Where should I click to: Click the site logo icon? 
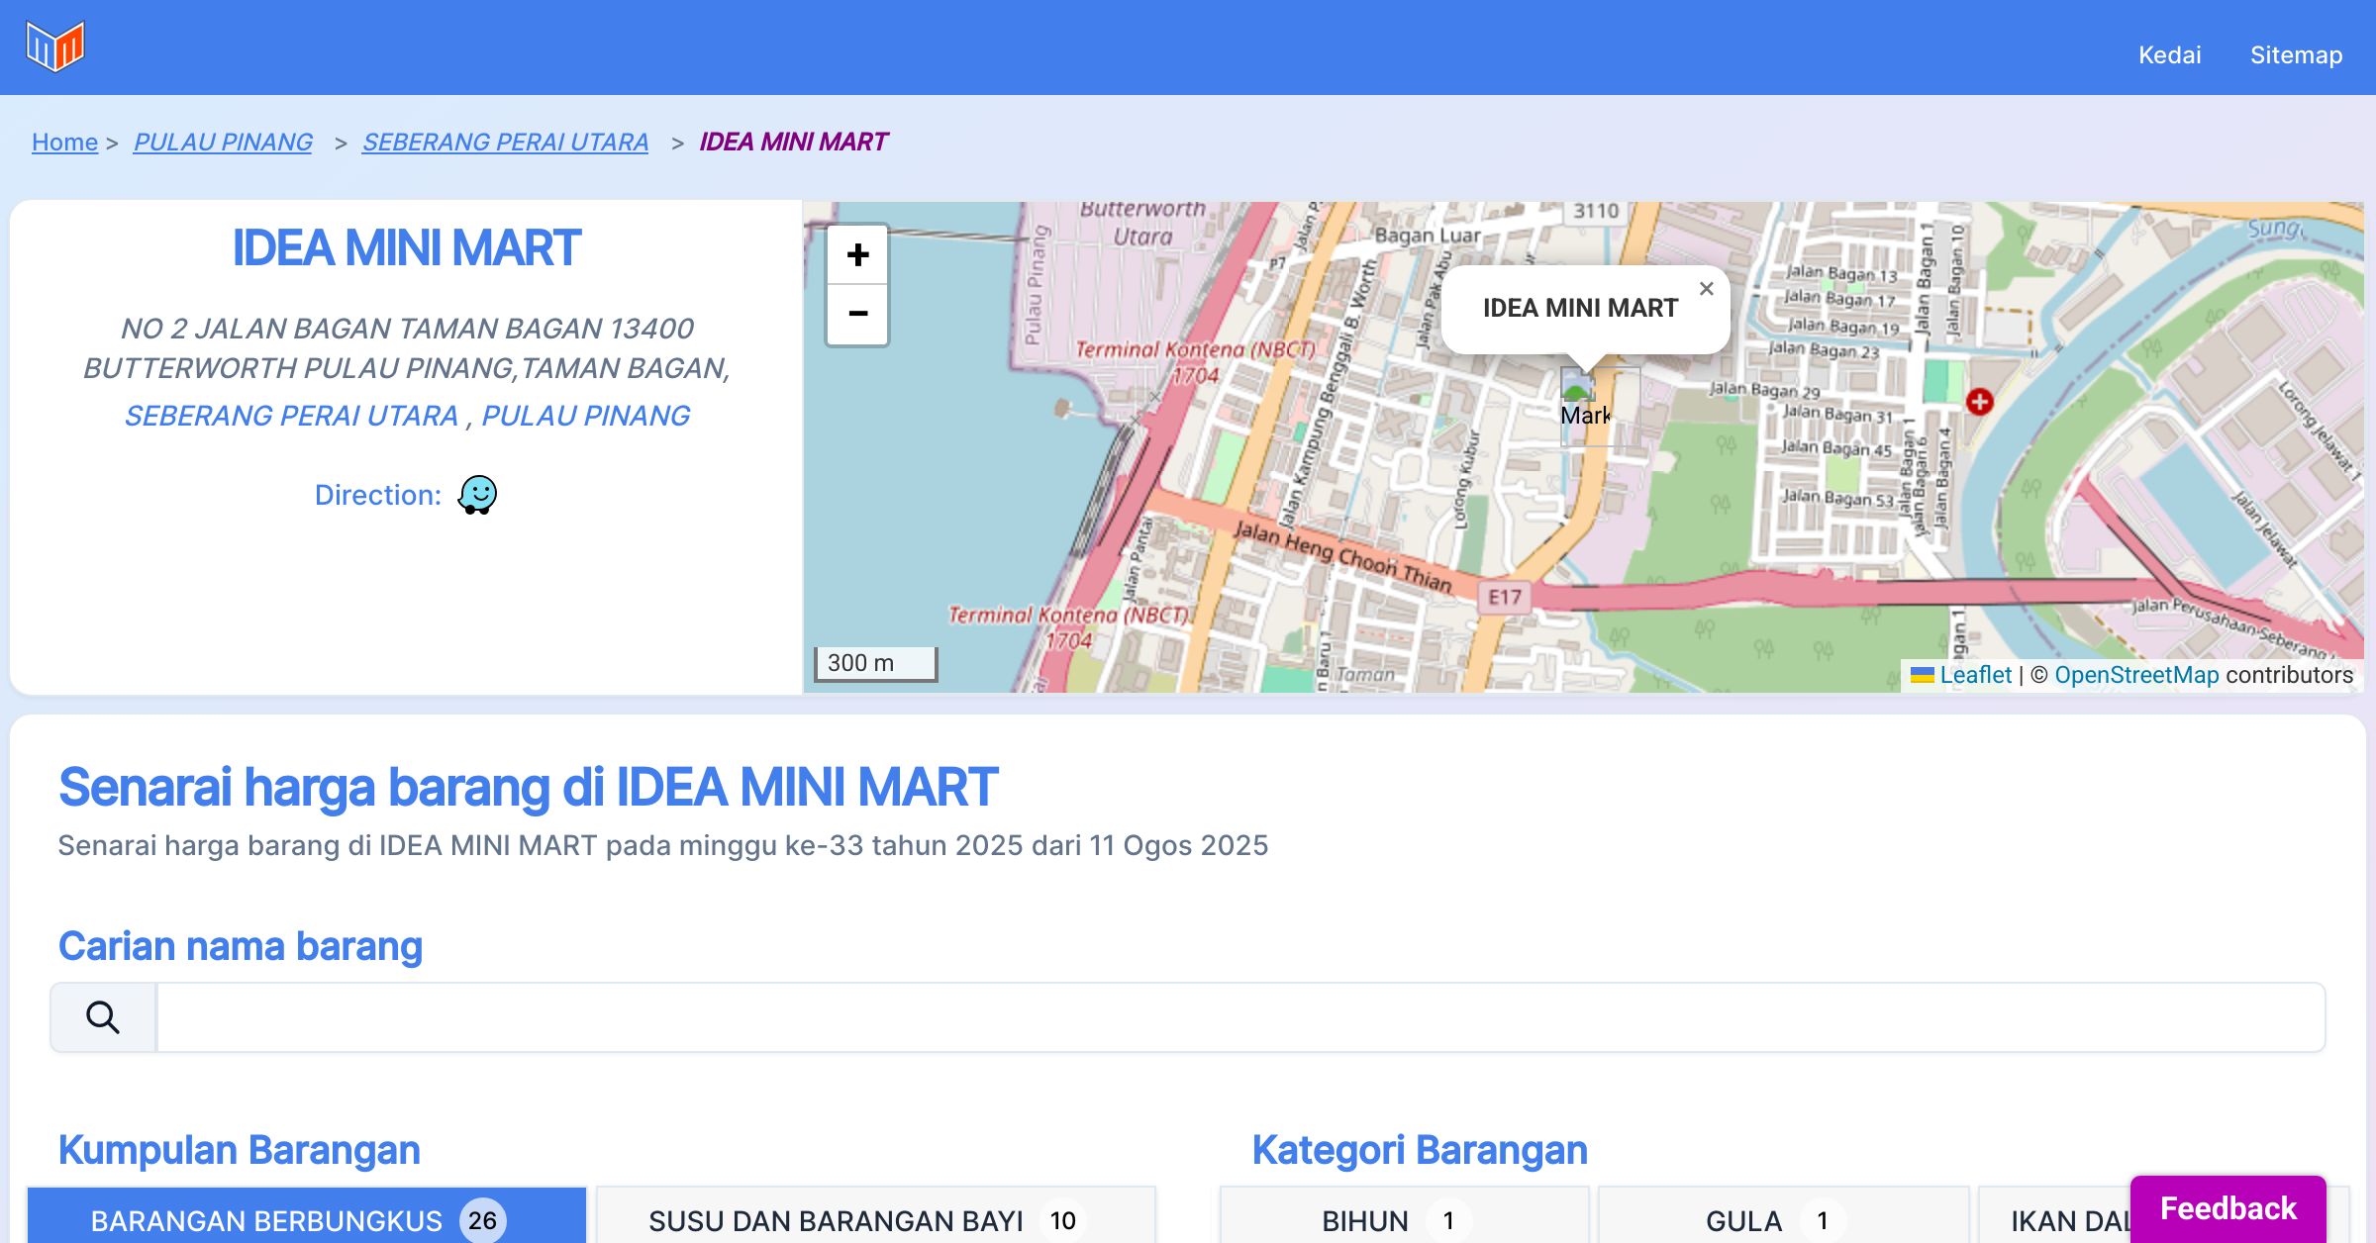click(x=55, y=47)
